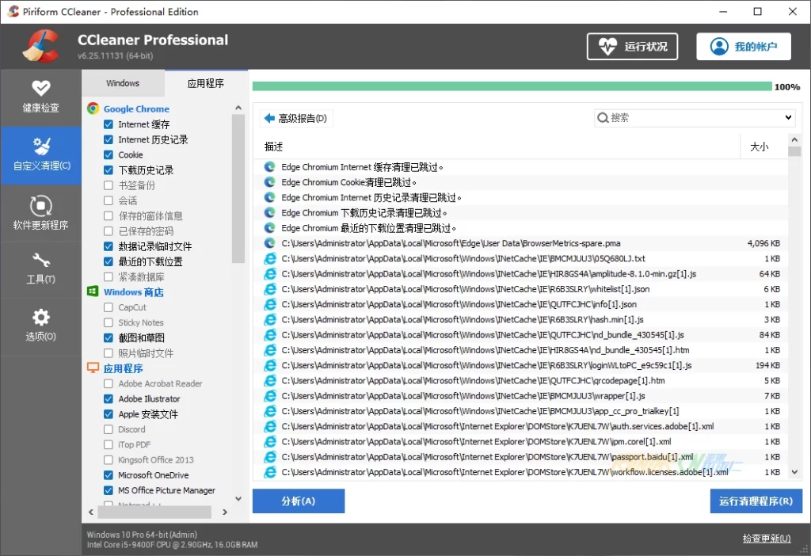
Task: Open the 软件更新程序 sidebar icon
Action: 40,205
